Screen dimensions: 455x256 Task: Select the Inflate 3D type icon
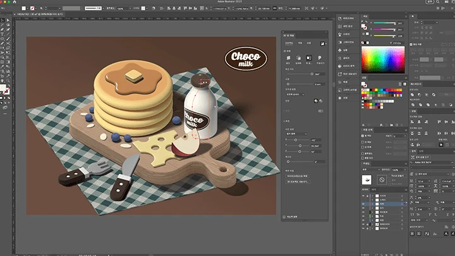point(320,58)
